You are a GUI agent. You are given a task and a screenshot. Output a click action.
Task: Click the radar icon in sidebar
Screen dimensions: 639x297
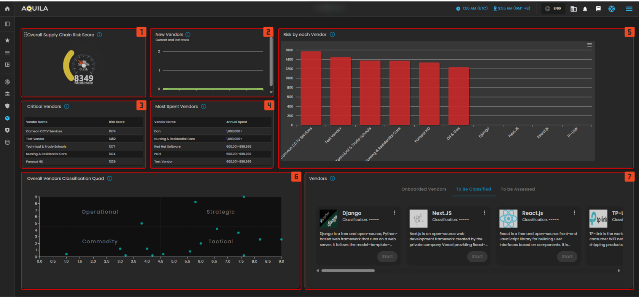[x=7, y=82]
